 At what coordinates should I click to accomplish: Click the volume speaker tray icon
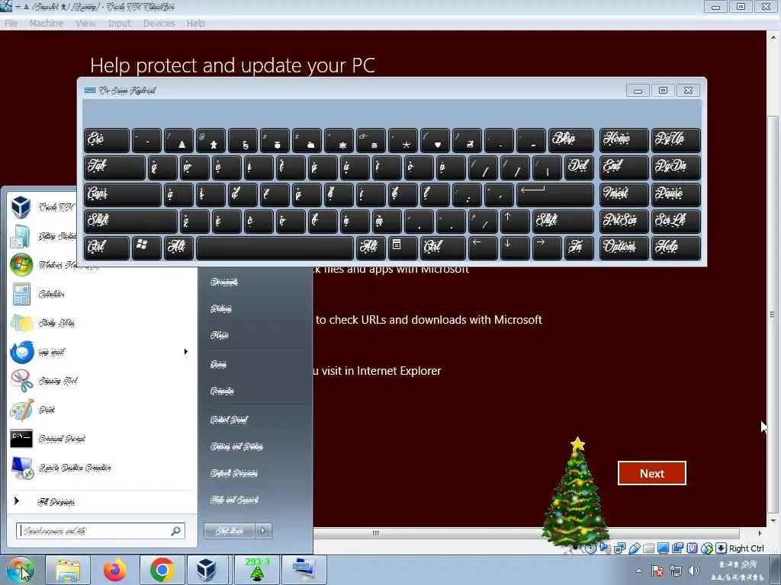point(693,571)
